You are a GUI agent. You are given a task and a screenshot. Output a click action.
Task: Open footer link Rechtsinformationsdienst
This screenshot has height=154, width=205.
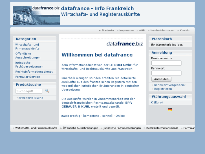(x=162, y=128)
